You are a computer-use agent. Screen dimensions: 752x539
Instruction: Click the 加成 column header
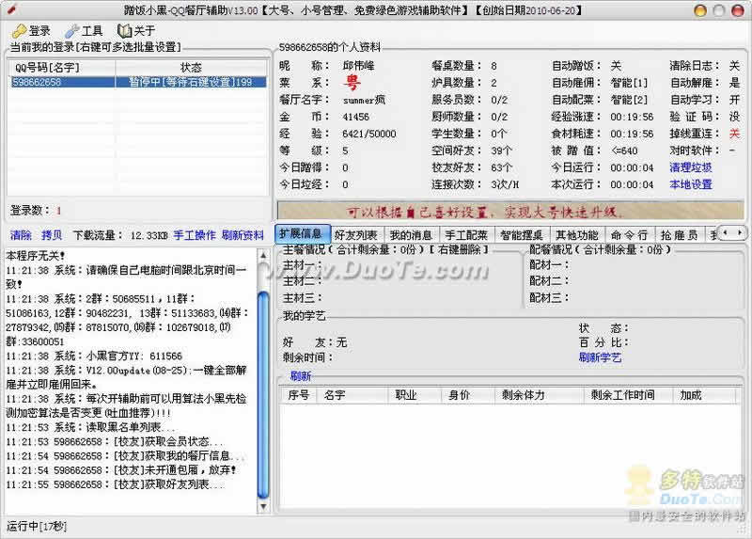[x=703, y=395]
